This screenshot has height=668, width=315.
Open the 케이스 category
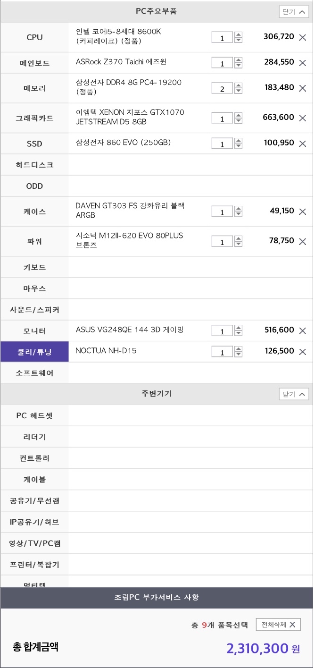click(34, 211)
